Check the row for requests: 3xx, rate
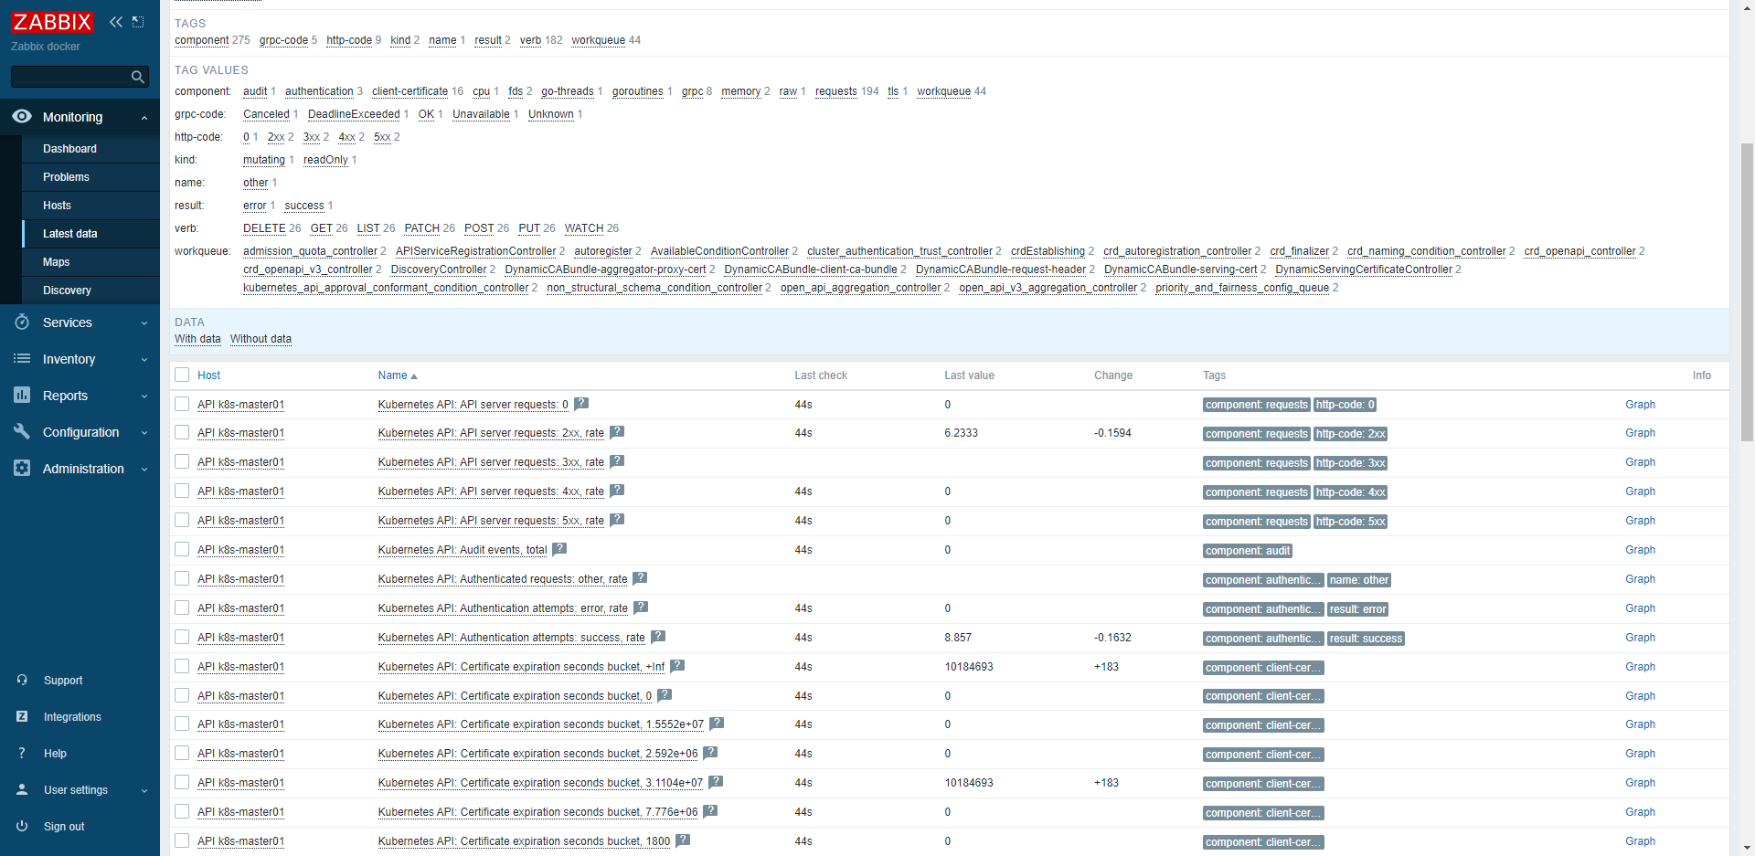The image size is (1755, 856). (x=182, y=461)
